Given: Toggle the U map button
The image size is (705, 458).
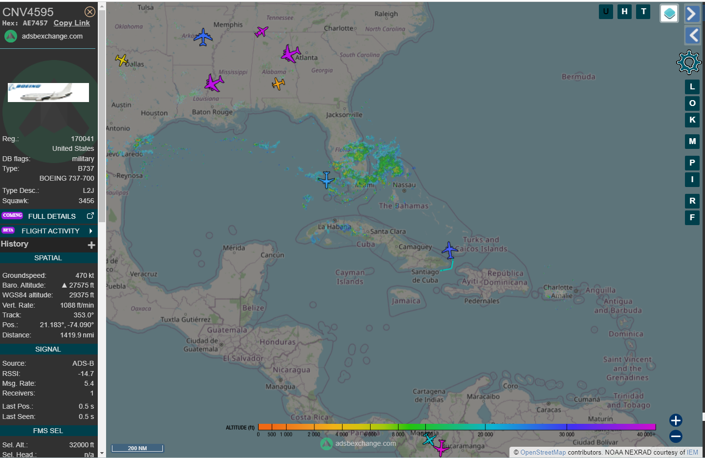Looking at the screenshot, I should click(606, 12).
